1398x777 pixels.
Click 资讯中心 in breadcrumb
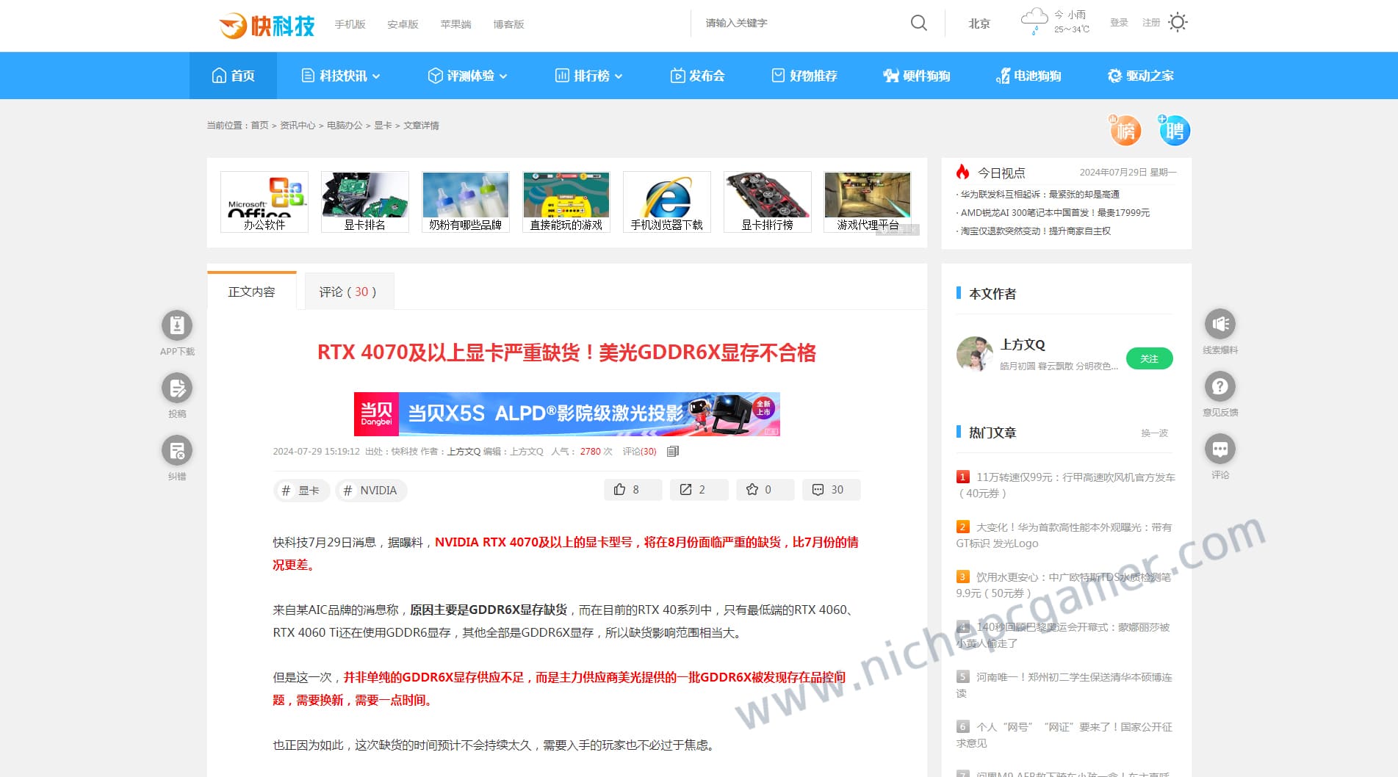[298, 126]
